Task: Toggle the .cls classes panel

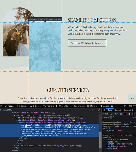Action: [121, 114]
